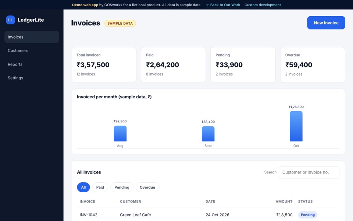Click the ₹92,300 chart label
The width and height of the screenshot is (353, 221).
pyautogui.click(x=120, y=121)
